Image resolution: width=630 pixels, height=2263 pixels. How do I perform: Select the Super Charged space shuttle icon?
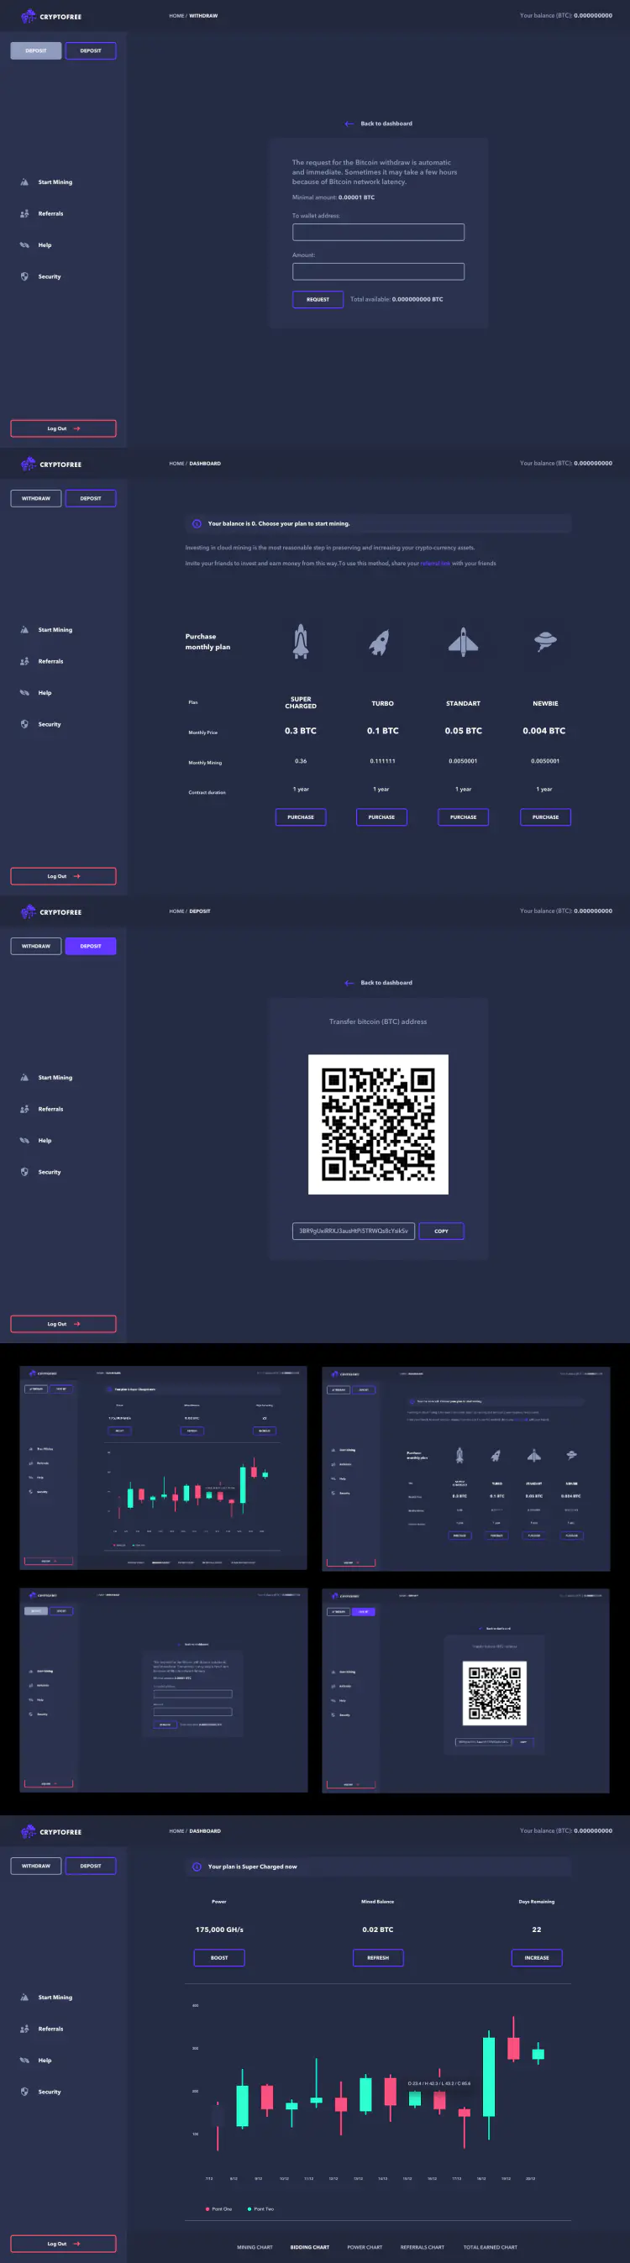[301, 641]
